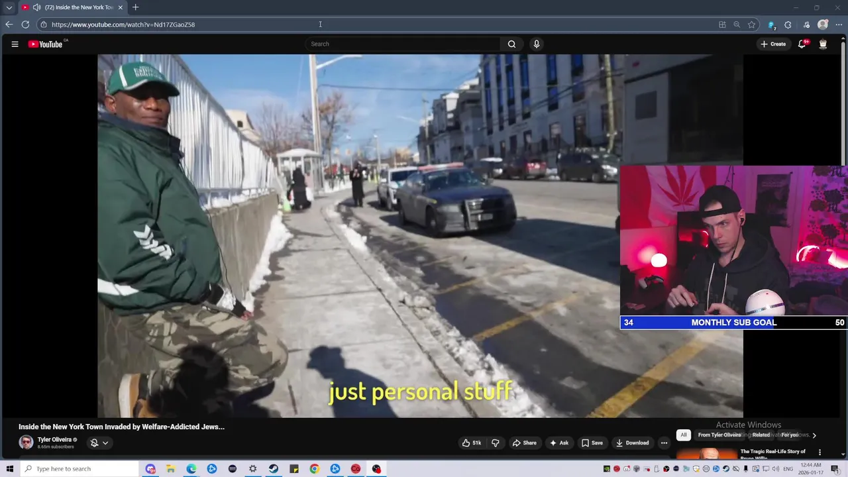Open The Tragic Real-Life Story recommended video
The height and width of the screenshot is (477, 848).
[773, 454]
